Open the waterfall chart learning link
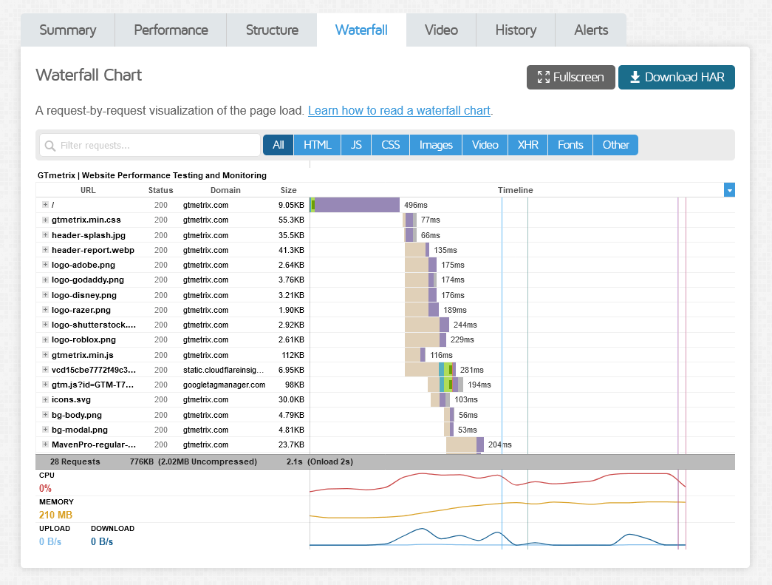This screenshot has height=585, width=772. point(399,110)
